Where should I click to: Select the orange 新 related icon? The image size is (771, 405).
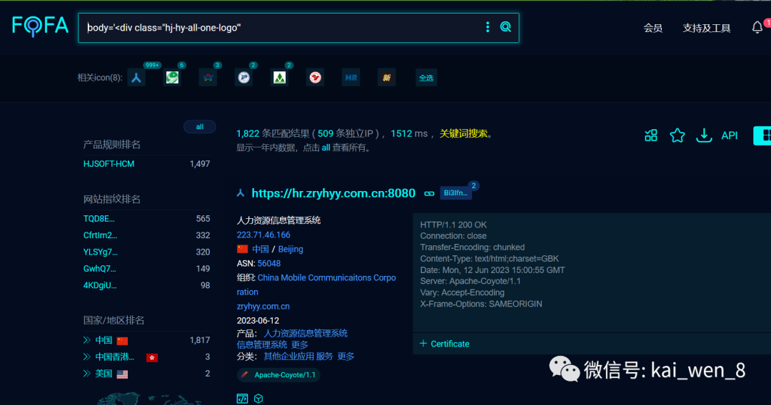386,78
